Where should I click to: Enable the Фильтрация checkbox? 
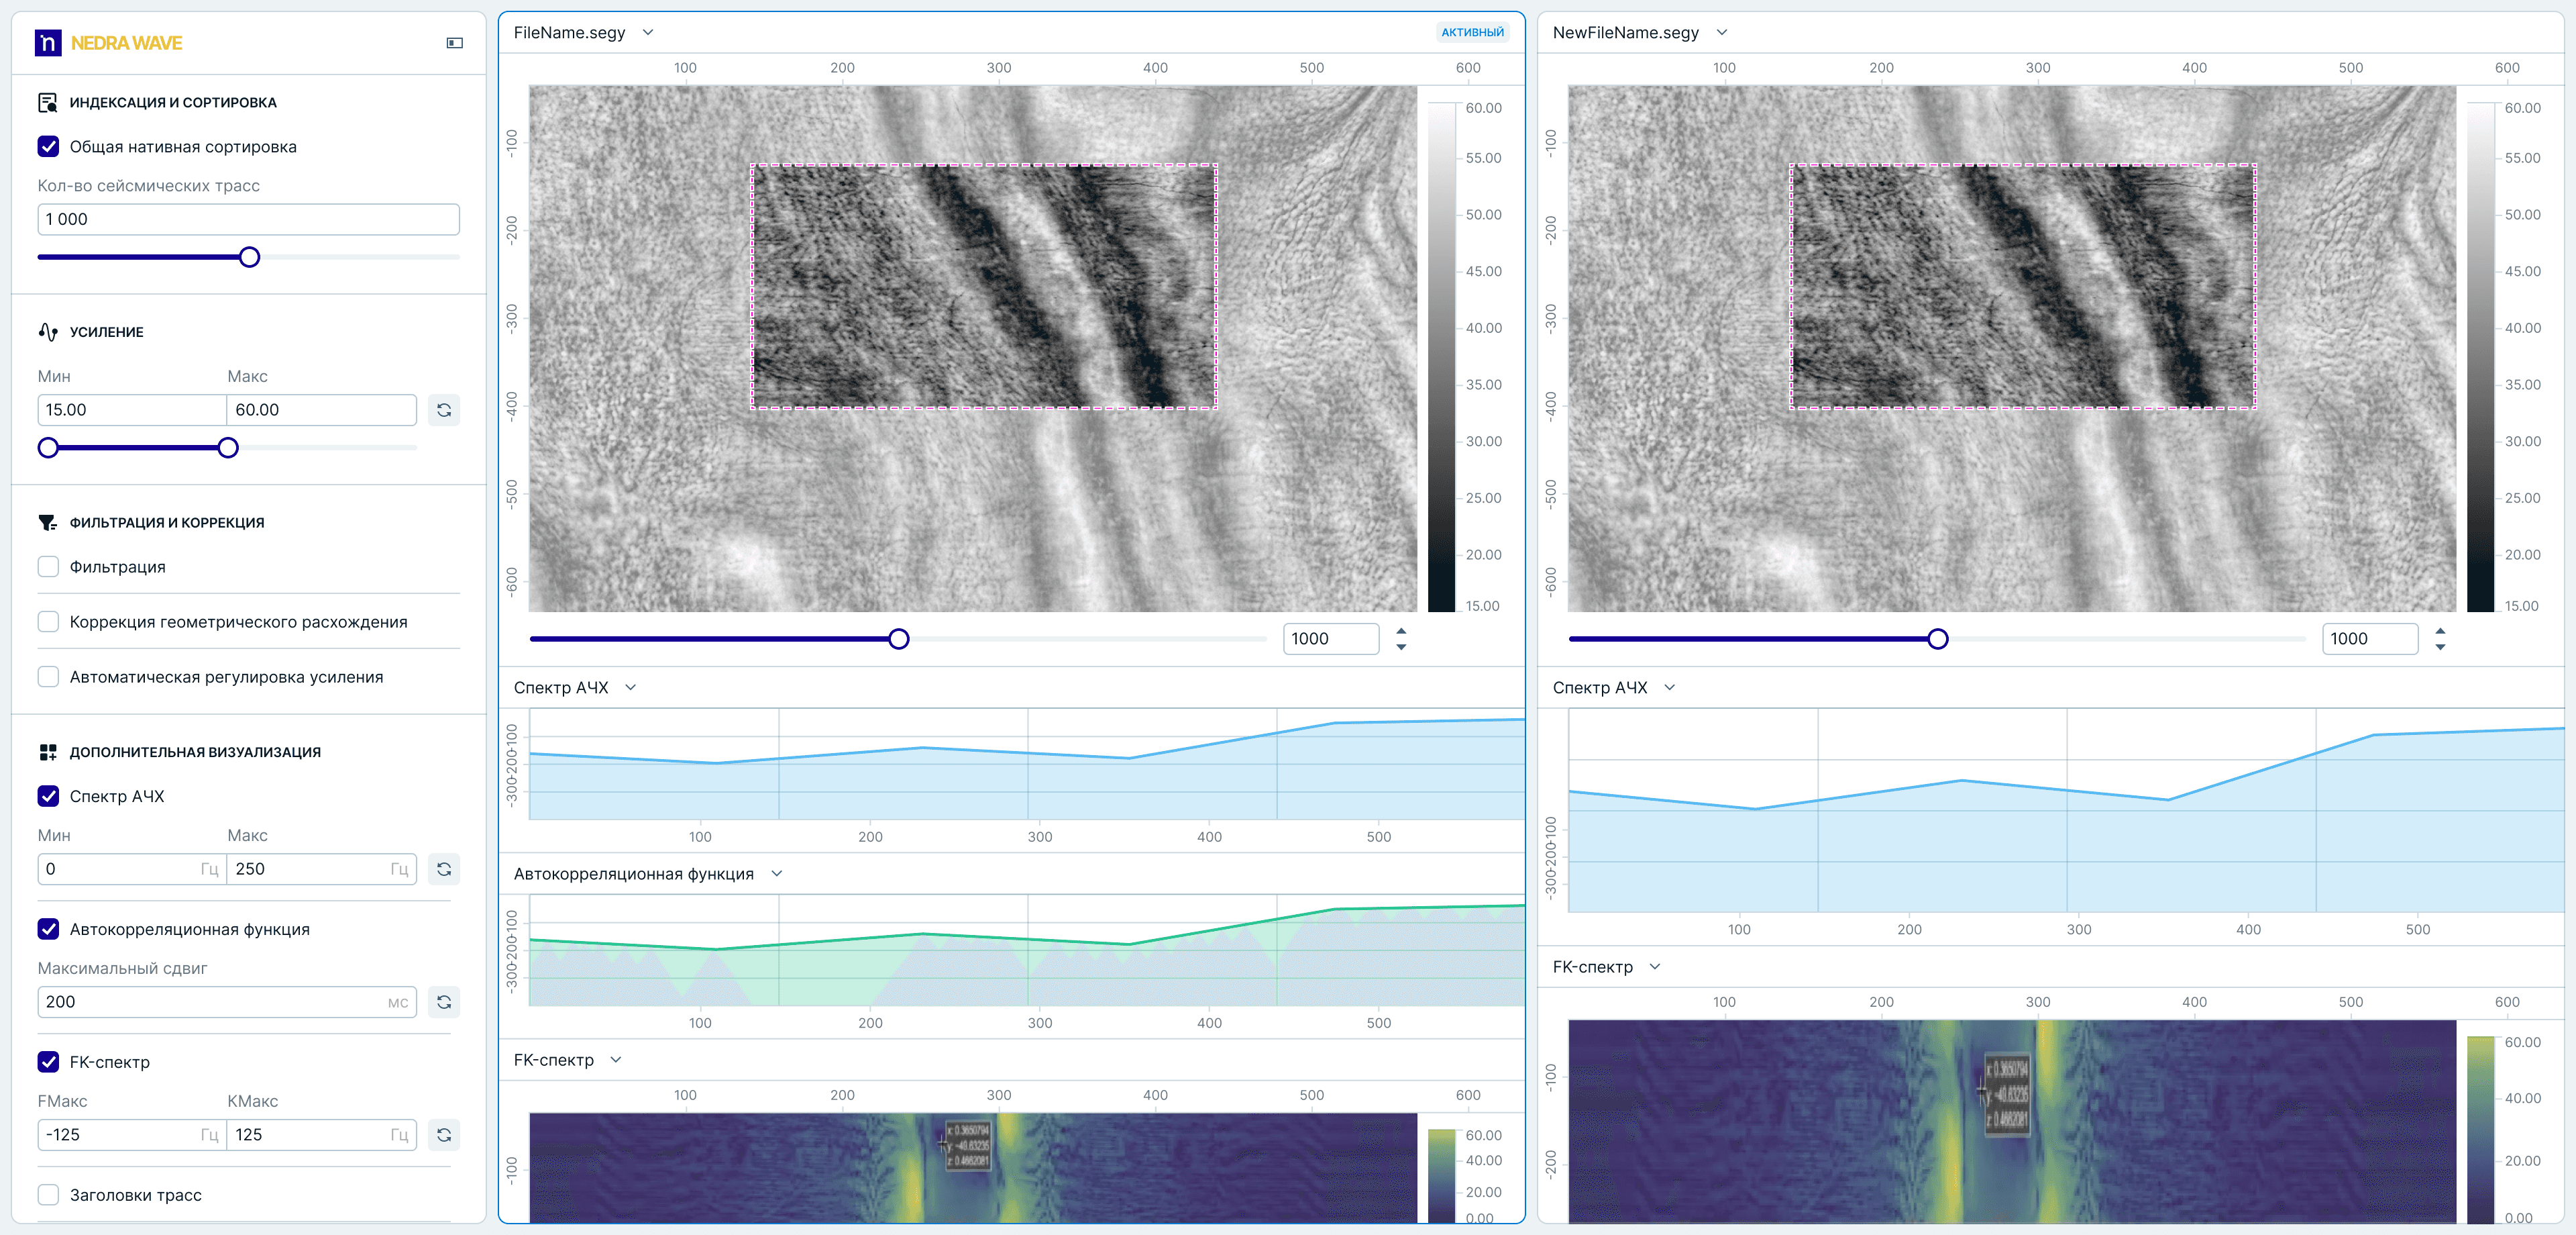click(48, 567)
